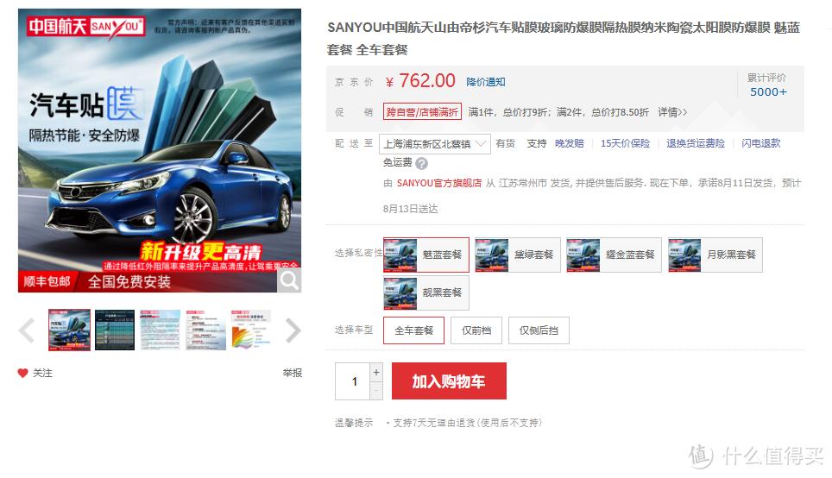Click the free shipping question mark icon
The height and width of the screenshot is (478, 832).
422,163
